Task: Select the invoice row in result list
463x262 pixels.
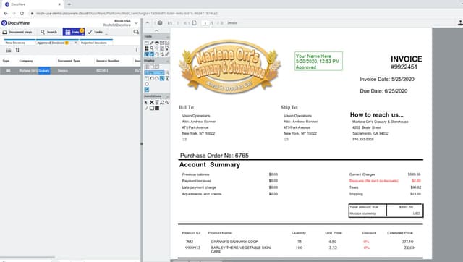Action: pyautogui.click(x=70, y=71)
